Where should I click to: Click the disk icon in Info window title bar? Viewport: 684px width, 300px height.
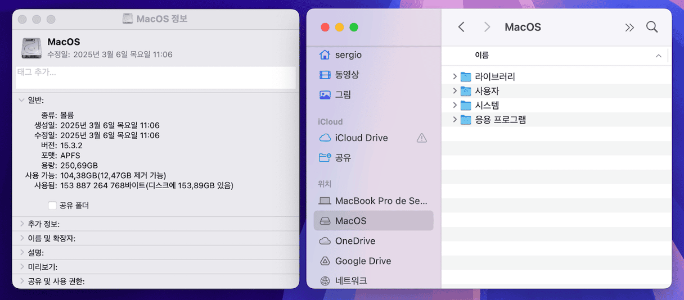point(128,19)
